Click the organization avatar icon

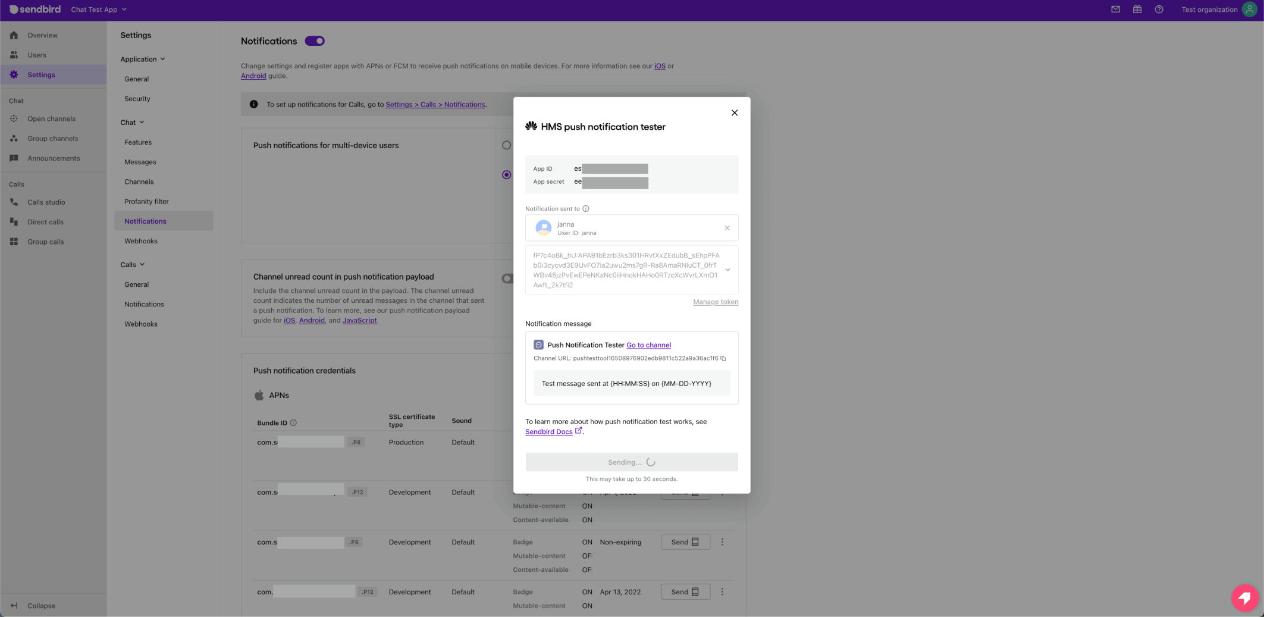pyautogui.click(x=1249, y=10)
